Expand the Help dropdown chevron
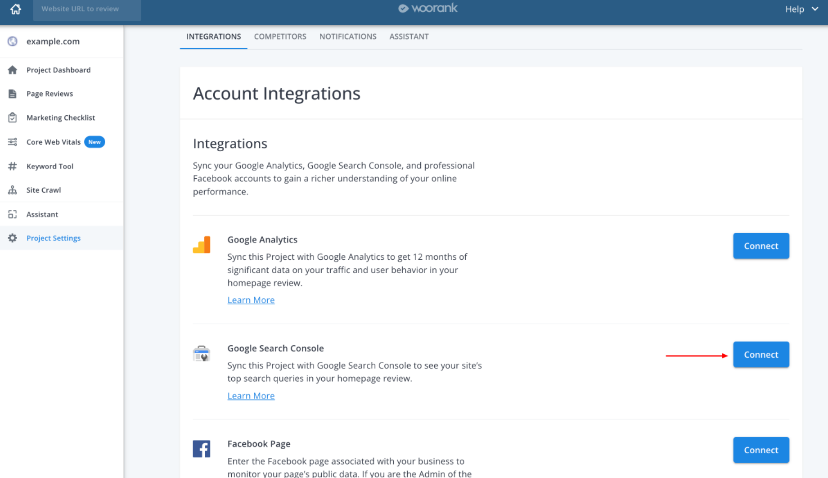 click(x=815, y=9)
